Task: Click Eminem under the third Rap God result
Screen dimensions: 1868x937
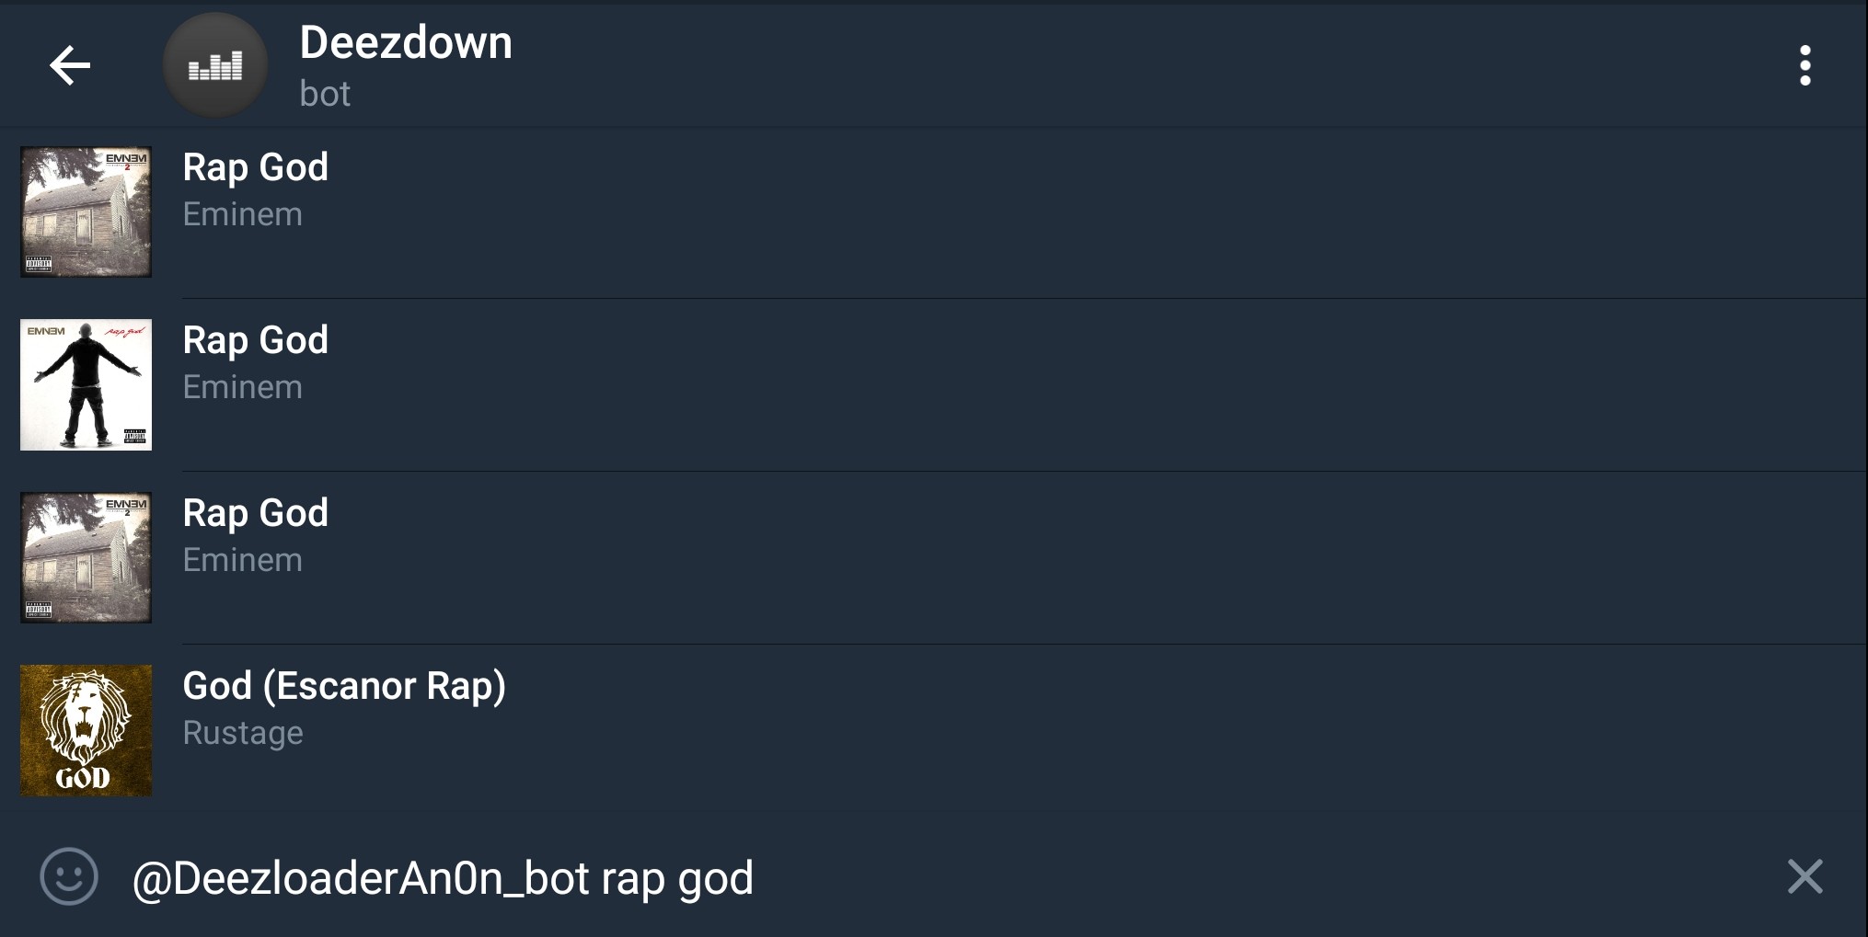Action: (x=242, y=560)
